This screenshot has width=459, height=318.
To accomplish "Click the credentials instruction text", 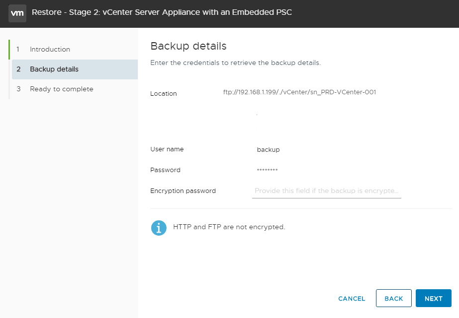I will [235, 63].
